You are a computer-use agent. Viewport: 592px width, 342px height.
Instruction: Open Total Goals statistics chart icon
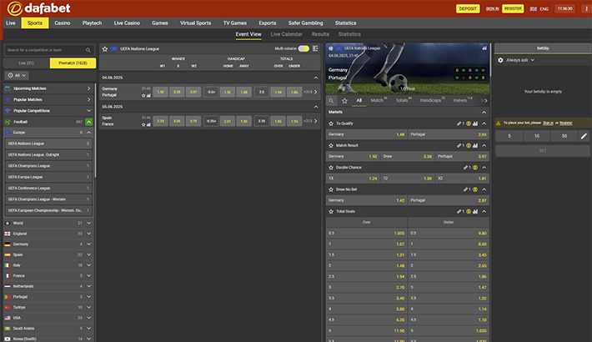coord(475,211)
